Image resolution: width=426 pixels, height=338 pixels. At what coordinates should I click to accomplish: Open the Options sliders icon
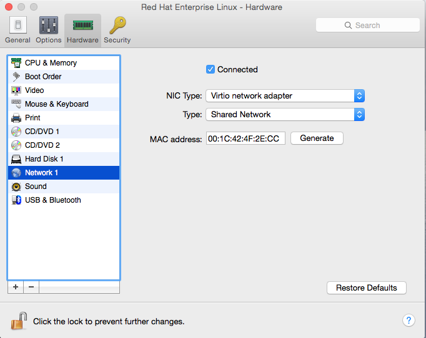point(49,25)
